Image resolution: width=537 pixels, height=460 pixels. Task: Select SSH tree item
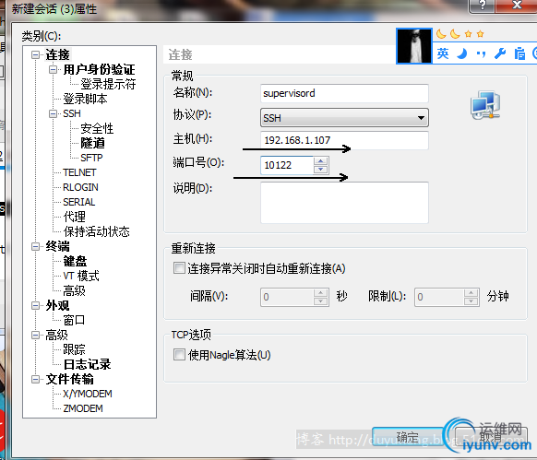[72, 113]
